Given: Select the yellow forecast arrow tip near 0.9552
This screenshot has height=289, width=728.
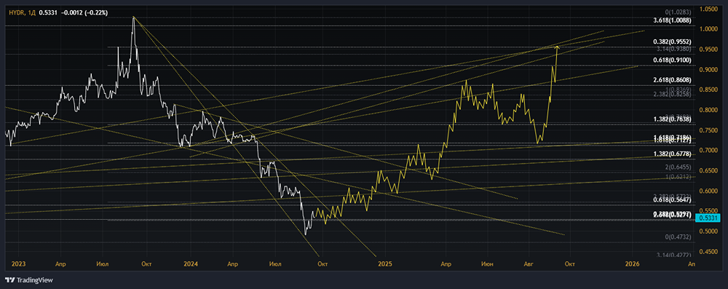Looking at the screenshot, I should tap(557, 47).
